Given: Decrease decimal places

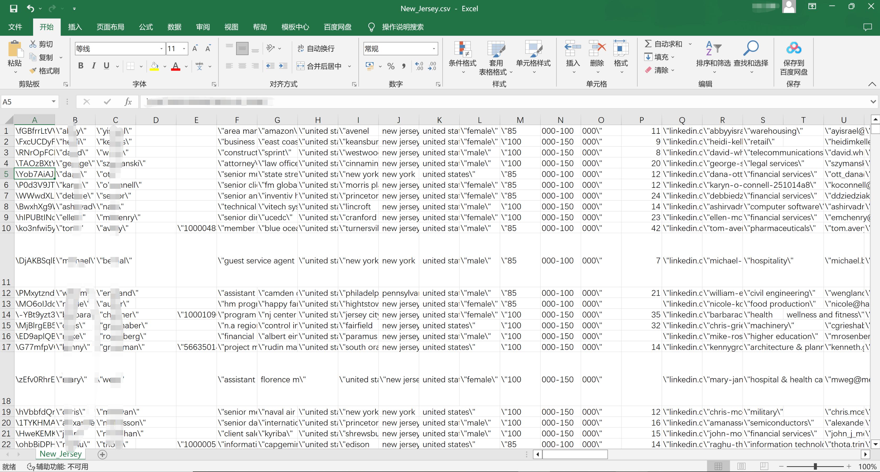Looking at the screenshot, I should click(x=432, y=66).
